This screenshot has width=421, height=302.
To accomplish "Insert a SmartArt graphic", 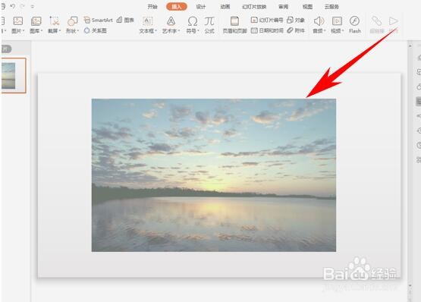I will pyautogui.click(x=99, y=20).
